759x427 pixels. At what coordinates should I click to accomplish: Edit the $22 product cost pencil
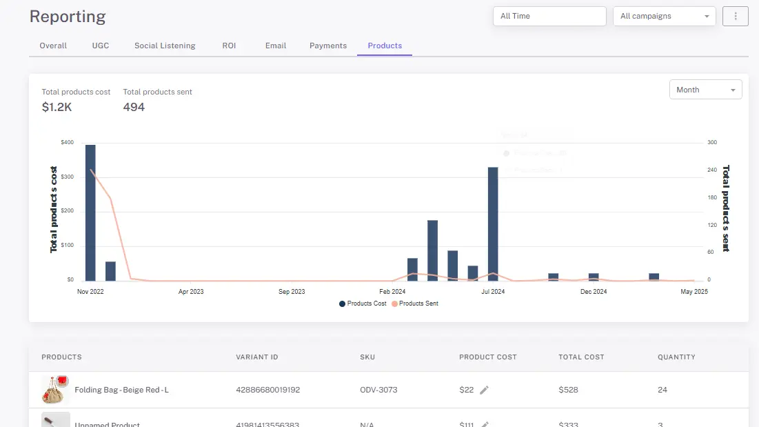[484, 390]
